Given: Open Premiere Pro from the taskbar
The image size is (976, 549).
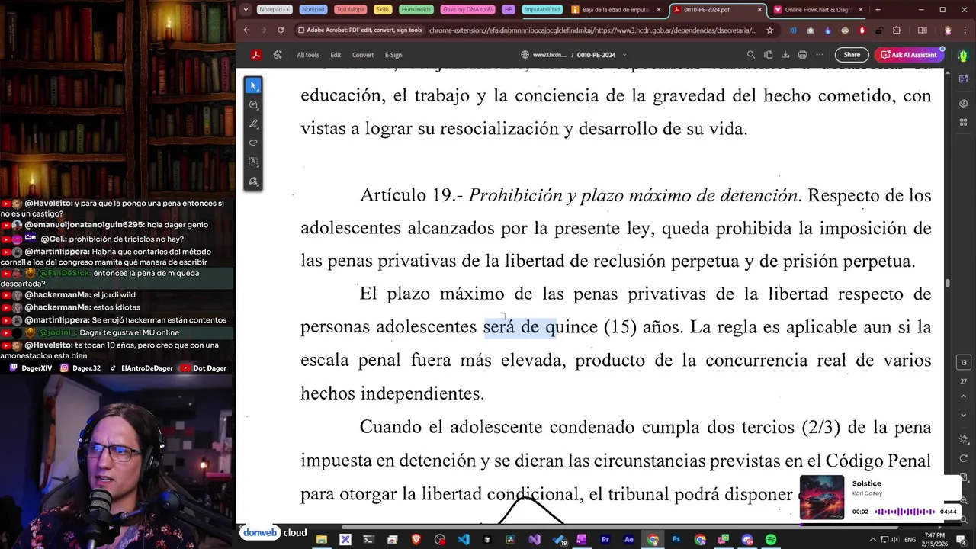Looking at the screenshot, I should 605,540.
